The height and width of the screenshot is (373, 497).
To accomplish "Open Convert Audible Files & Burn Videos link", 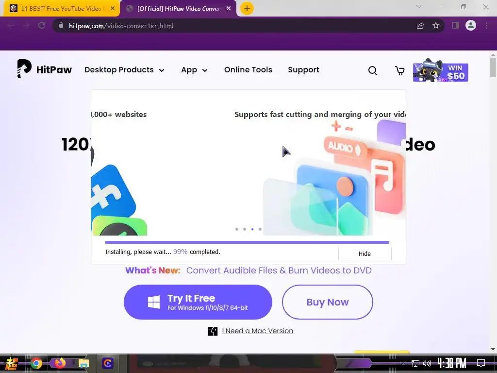I will pyautogui.click(x=279, y=270).
